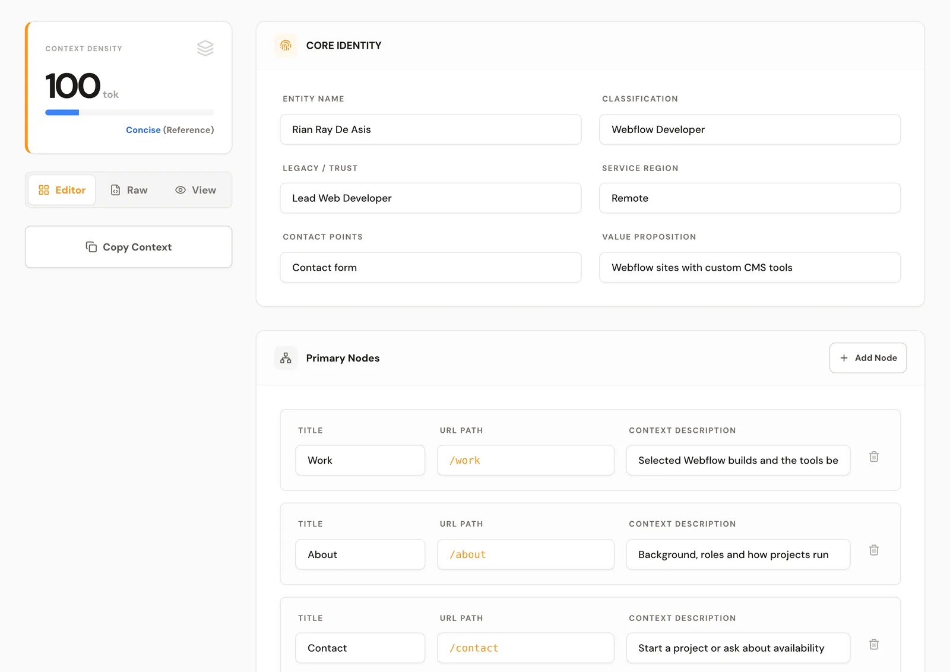The image size is (950, 672).
Task: Delete the About node with trash icon
Action: (x=874, y=550)
